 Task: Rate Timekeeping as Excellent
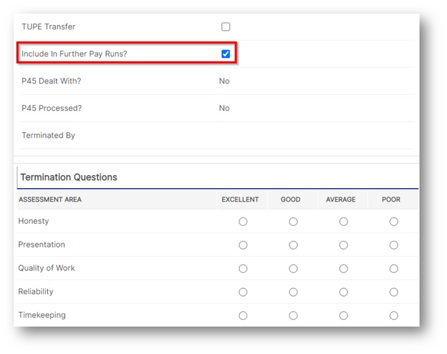[x=243, y=315]
